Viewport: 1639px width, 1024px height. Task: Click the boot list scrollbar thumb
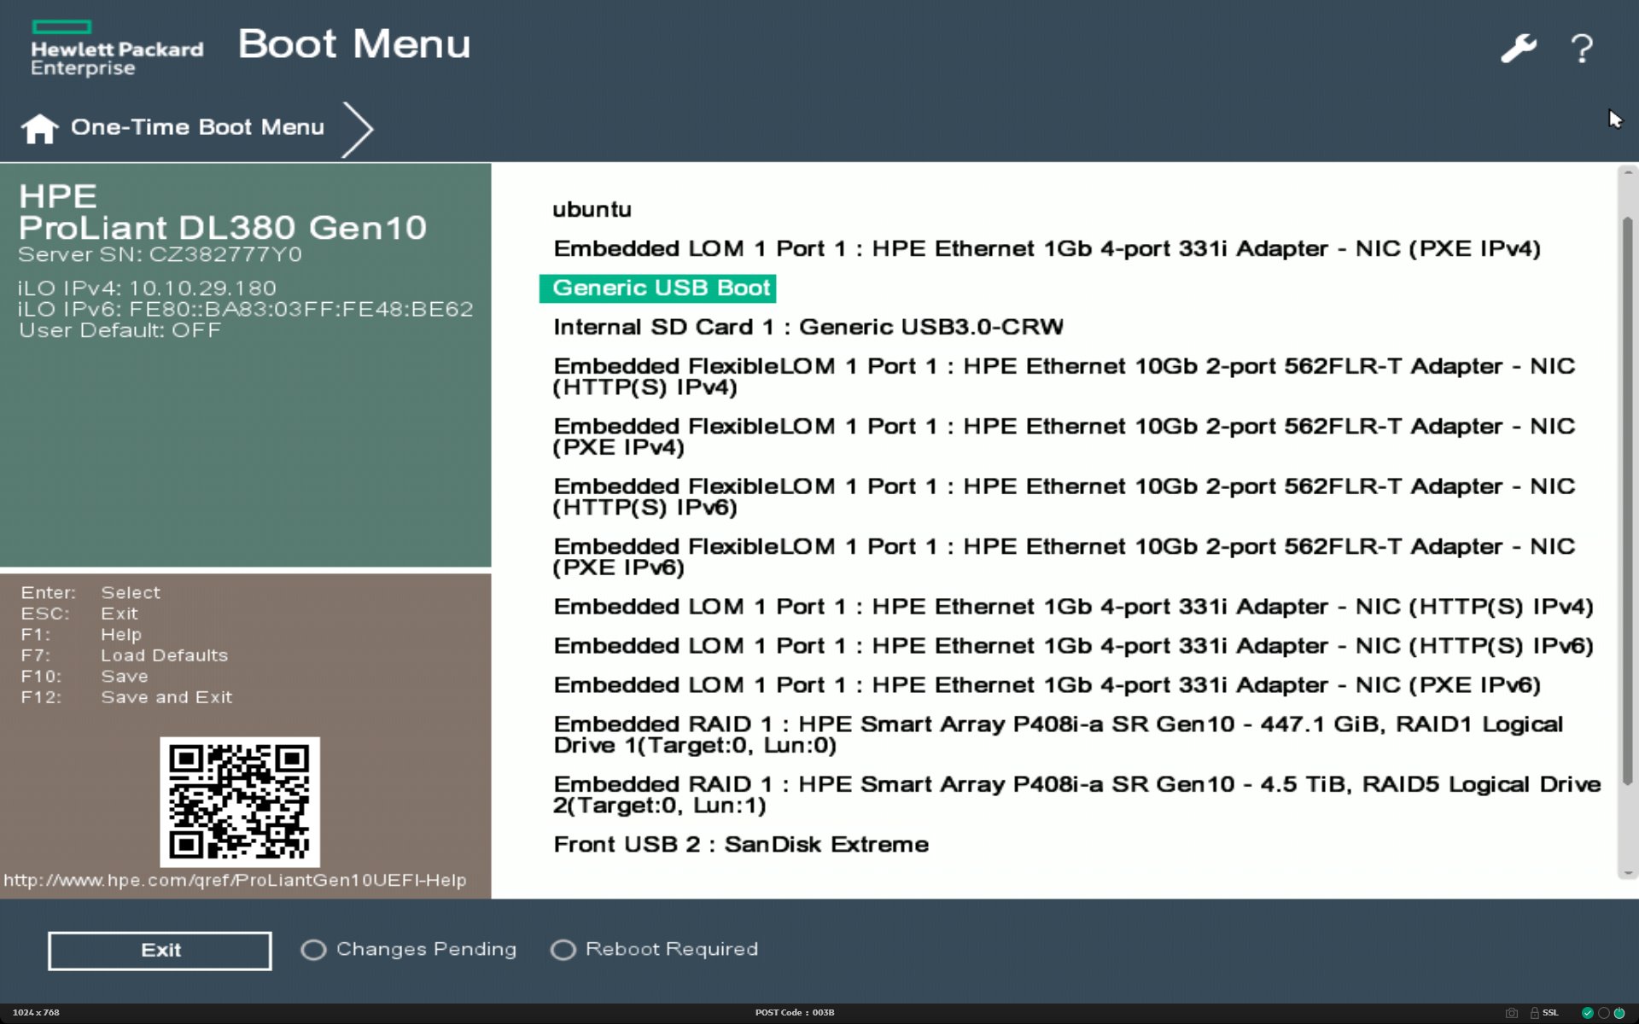pyautogui.click(x=1627, y=501)
